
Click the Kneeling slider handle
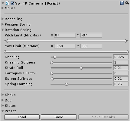[x=55, y=57]
